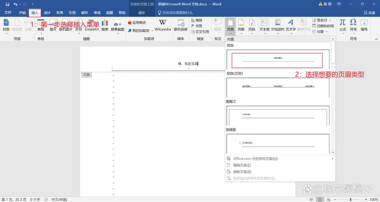Screen dimensions: 380x202
Task: Expand My Add-ins (我的加载项) dropdown arrow
Action: (x=152, y=31)
